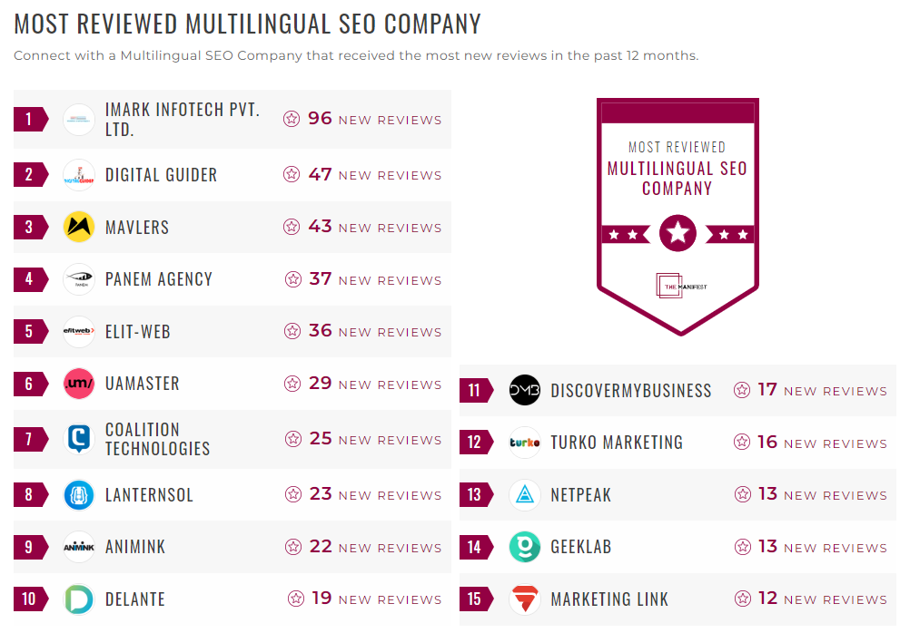Open Coalition Technologies via its blue logo
The image size is (900, 633).
78,436
